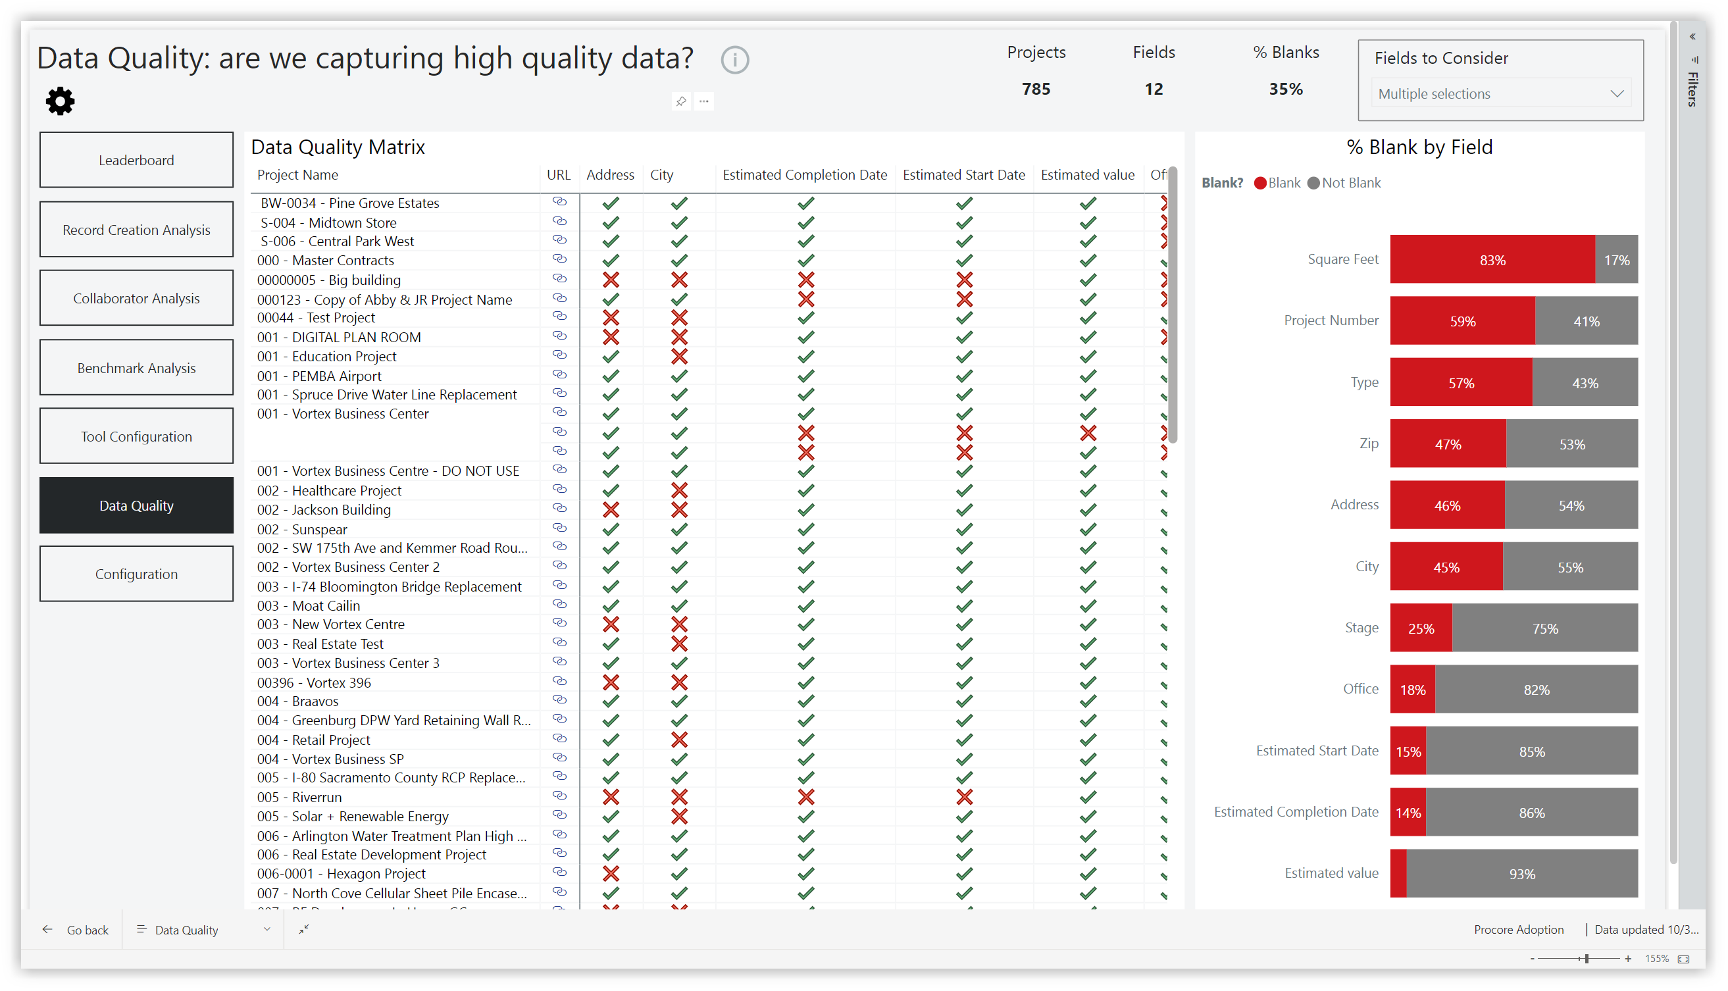Click the Go back arrow icon
The image size is (1728, 991).
[x=47, y=930]
